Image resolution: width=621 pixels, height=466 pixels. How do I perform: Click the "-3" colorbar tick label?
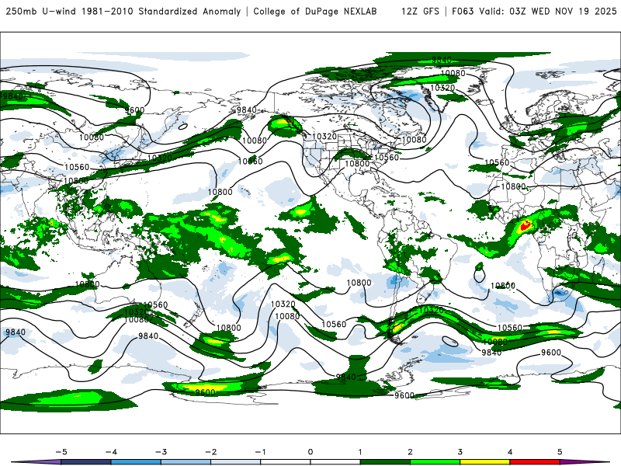[x=161, y=452]
